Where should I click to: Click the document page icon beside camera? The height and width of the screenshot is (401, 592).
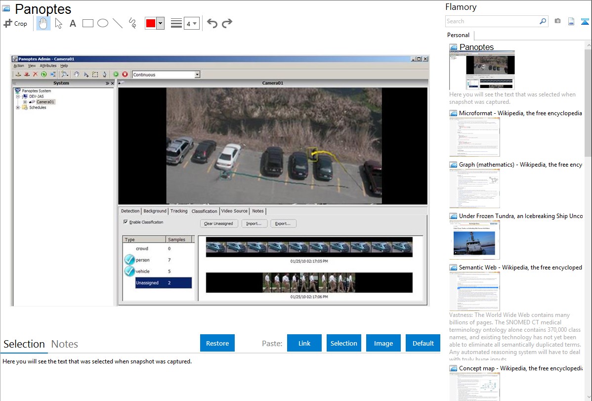click(x=571, y=21)
